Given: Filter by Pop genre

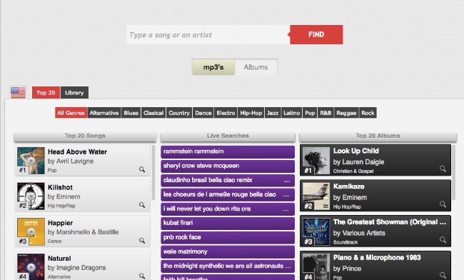Looking at the screenshot, I should (310, 113).
